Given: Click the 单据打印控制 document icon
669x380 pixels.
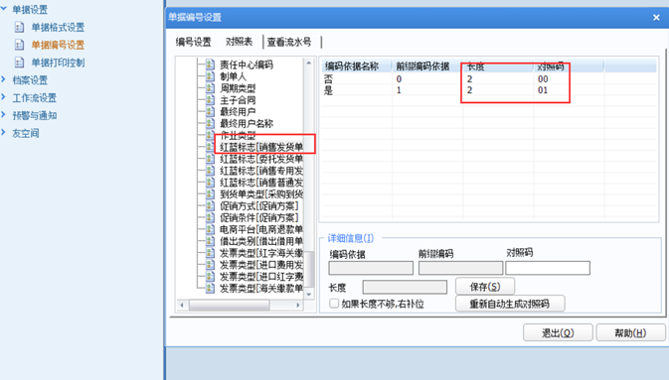Looking at the screenshot, I should pyautogui.click(x=19, y=63).
